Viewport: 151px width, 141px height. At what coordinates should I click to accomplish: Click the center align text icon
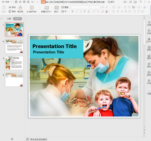coord(118,11)
